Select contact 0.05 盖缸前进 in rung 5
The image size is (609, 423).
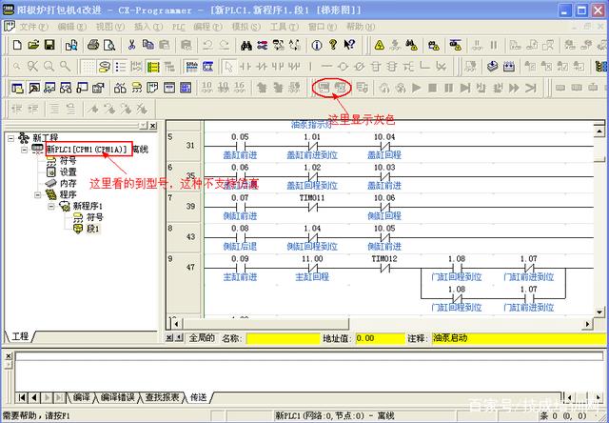(x=240, y=146)
